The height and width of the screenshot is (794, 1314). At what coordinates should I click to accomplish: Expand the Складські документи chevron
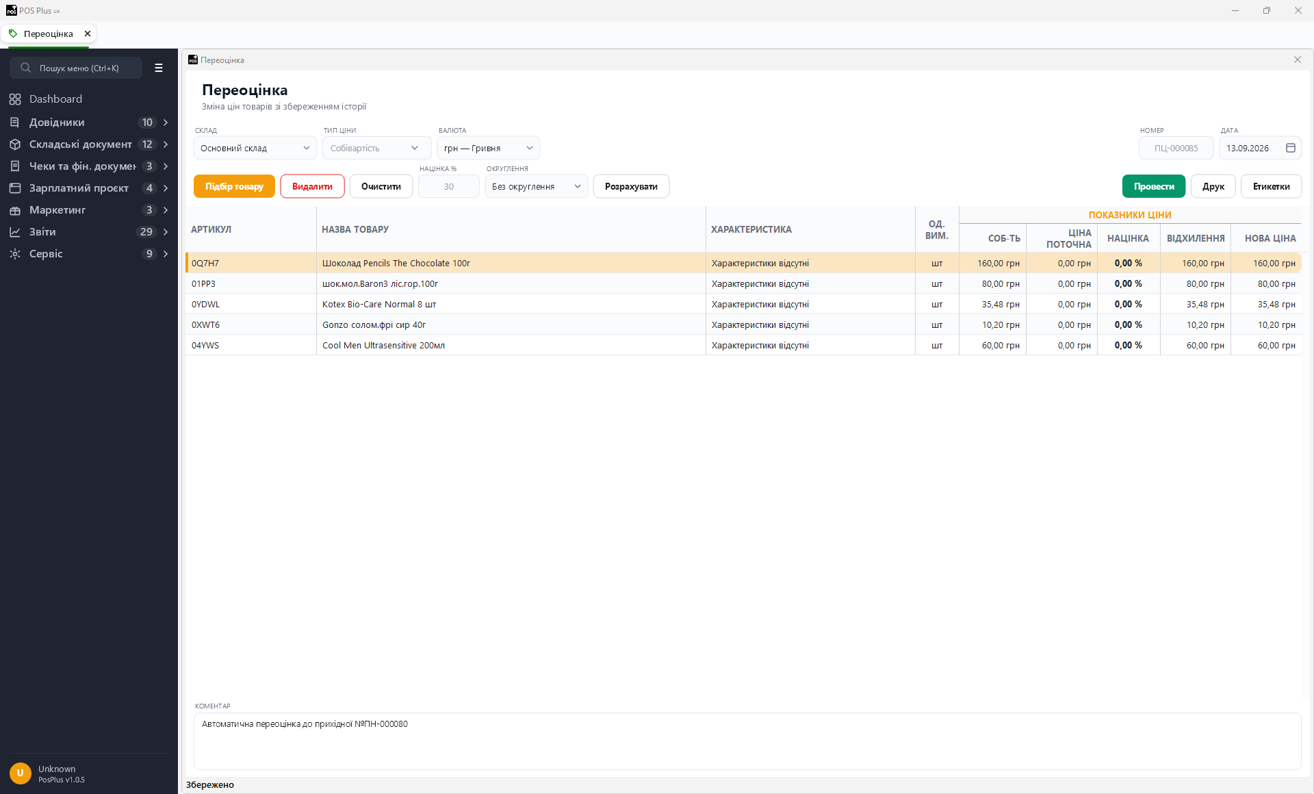coord(166,144)
